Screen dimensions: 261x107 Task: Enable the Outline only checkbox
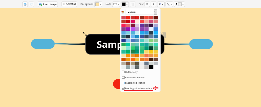click(123, 72)
